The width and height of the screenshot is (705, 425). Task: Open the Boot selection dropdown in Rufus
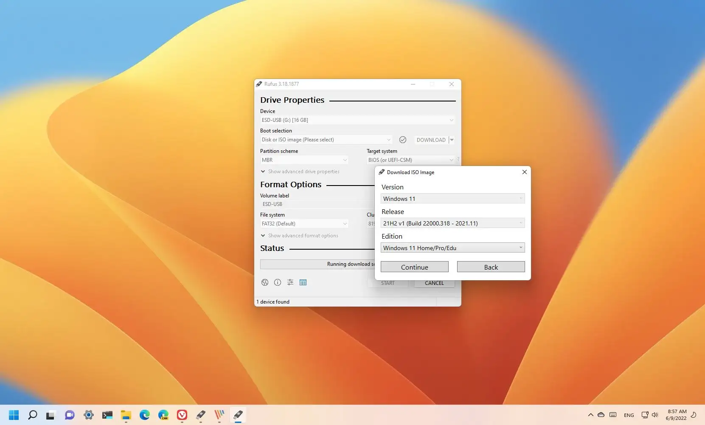pos(326,140)
